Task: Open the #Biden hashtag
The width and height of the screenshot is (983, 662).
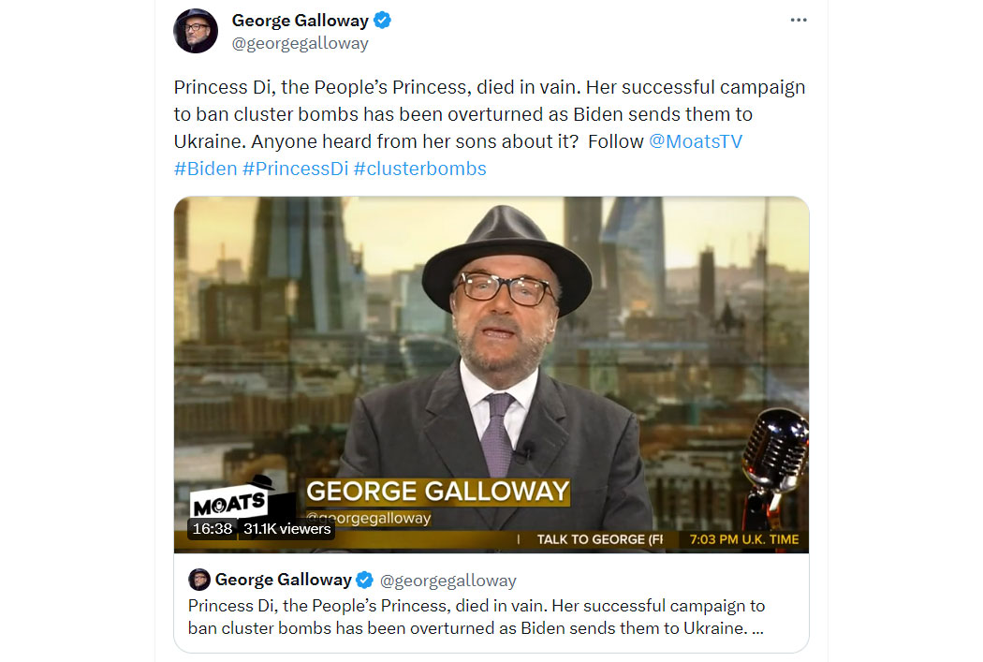Action: (206, 169)
